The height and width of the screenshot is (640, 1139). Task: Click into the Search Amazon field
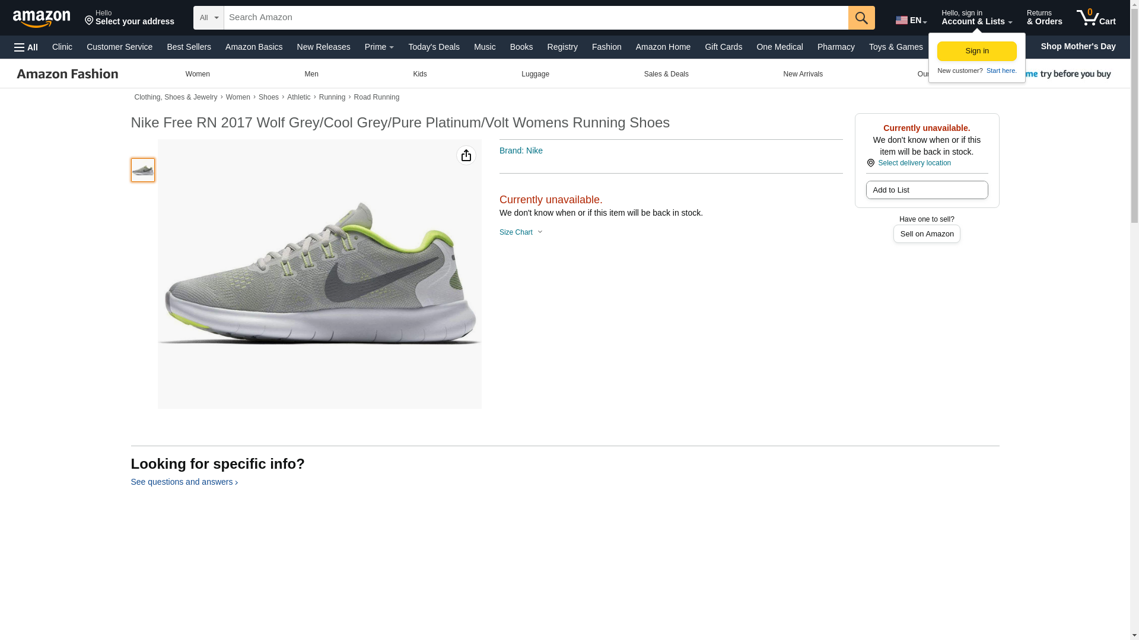click(x=535, y=18)
